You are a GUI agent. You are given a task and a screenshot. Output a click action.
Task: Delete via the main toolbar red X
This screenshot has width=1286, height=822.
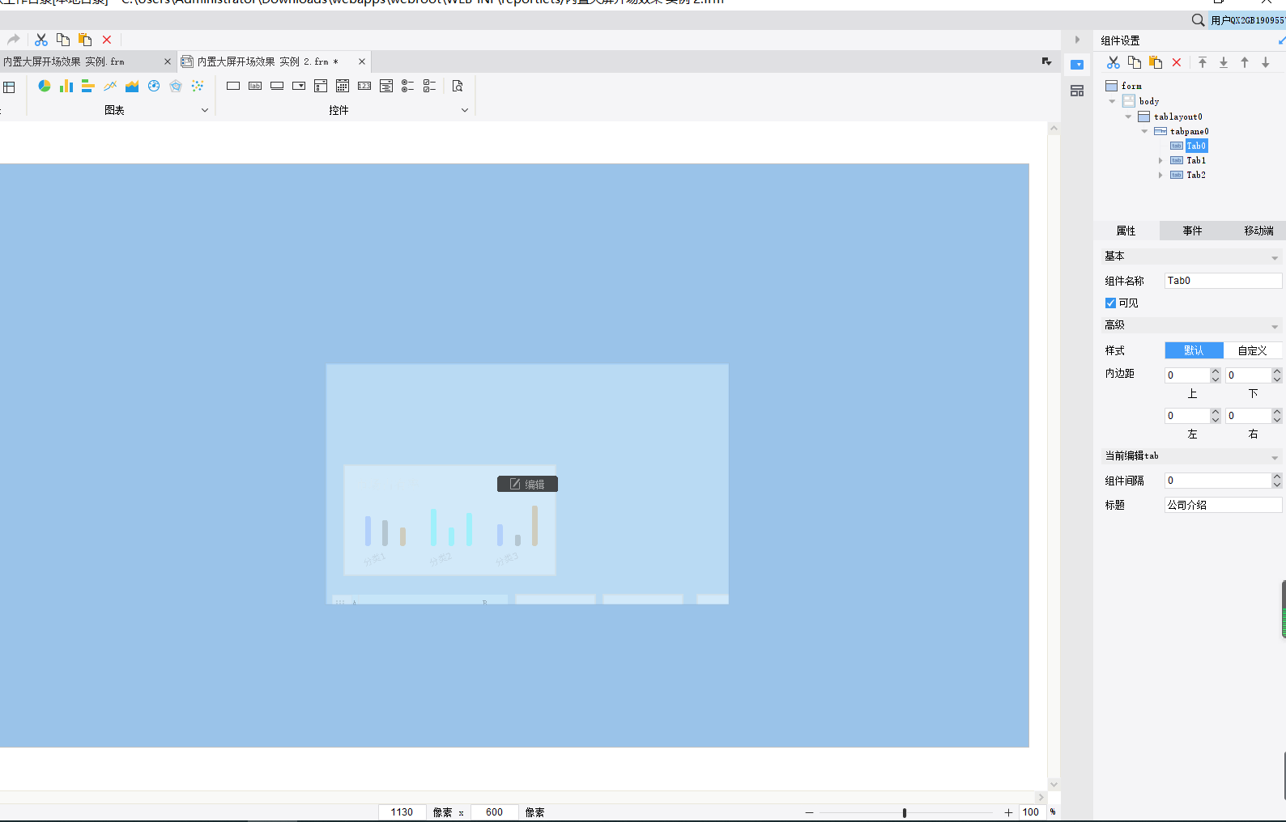[x=107, y=40]
